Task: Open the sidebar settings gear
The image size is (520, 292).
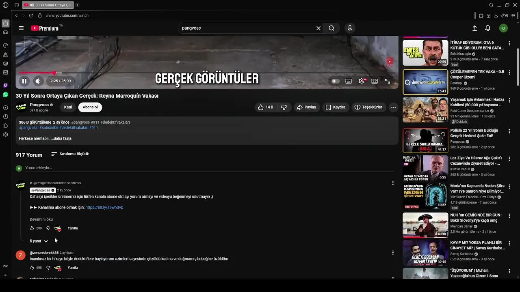Action: (x=5, y=134)
